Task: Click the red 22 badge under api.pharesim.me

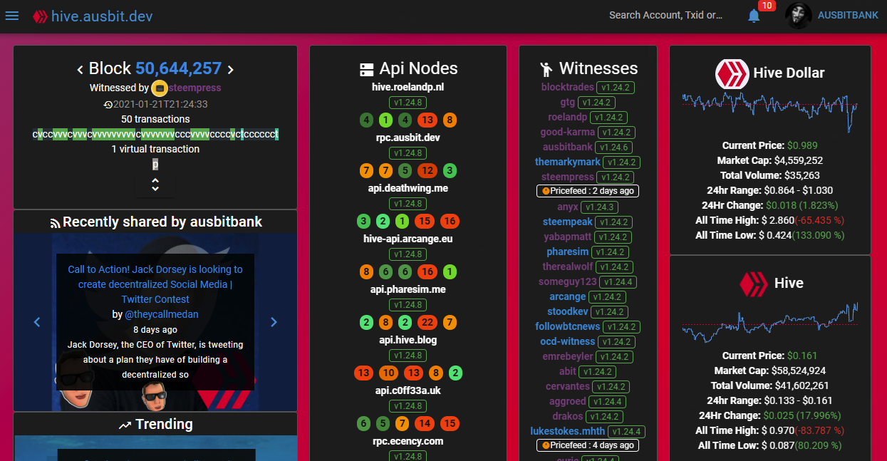Action: pos(427,322)
